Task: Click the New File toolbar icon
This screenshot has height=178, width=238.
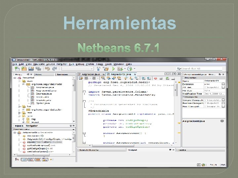Action: click(x=17, y=69)
